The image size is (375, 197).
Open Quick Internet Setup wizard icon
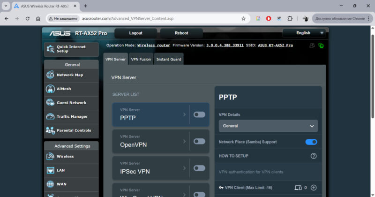pos(50,49)
